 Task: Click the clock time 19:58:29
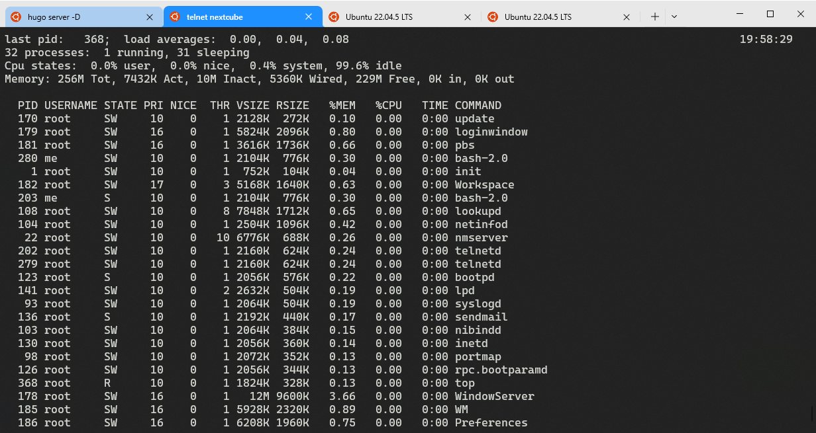[x=766, y=40]
